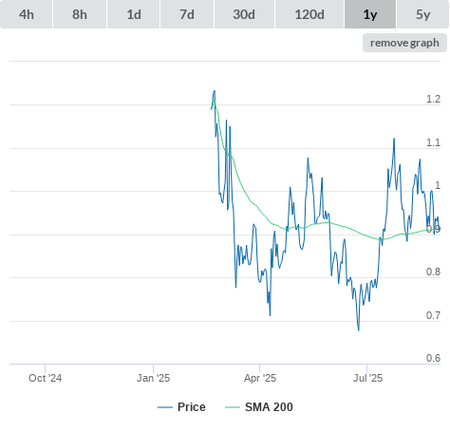Click the remove graph button
The height and width of the screenshot is (432, 450).
[x=404, y=43]
